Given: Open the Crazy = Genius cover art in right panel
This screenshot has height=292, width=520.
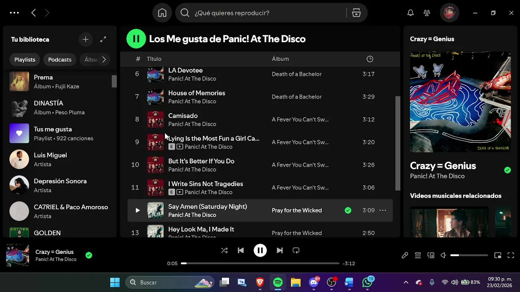Looking at the screenshot, I should click(x=460, y=102).
